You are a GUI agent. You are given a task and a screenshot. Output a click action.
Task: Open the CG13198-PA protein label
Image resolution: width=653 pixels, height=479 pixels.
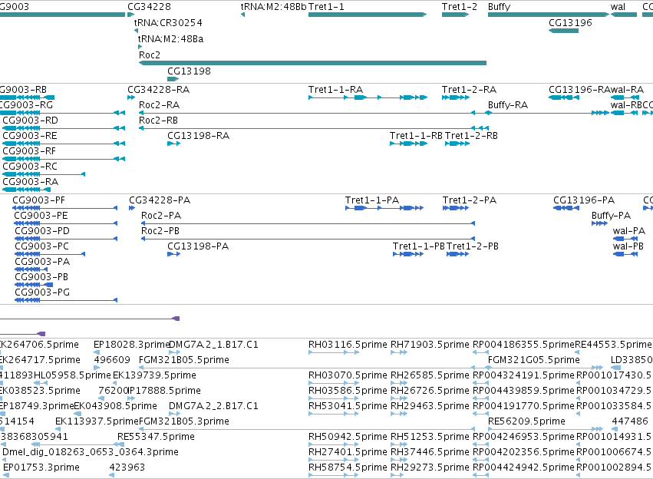click(x=198, y=246)
